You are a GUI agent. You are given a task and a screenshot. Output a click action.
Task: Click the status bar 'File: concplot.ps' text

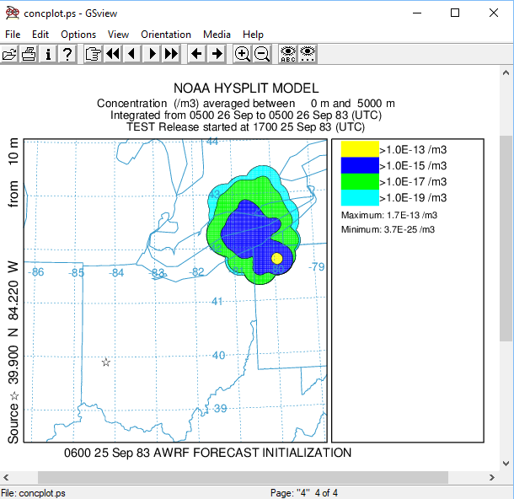[33, 493]
